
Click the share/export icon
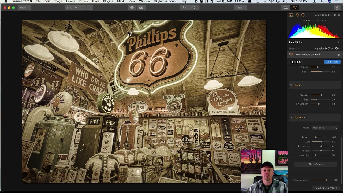pos(337,8)
